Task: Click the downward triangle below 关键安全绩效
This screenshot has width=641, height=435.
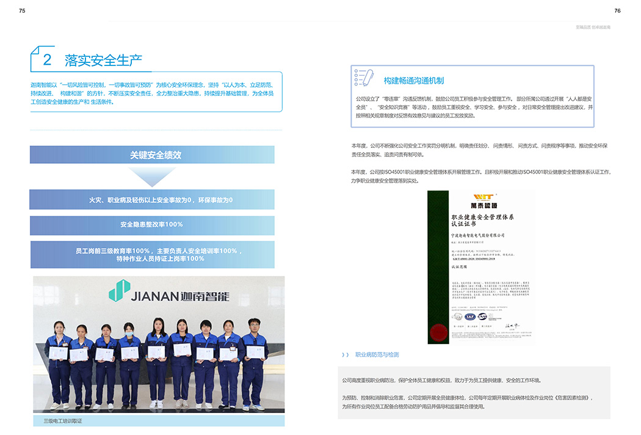Action: coord(152,177)
